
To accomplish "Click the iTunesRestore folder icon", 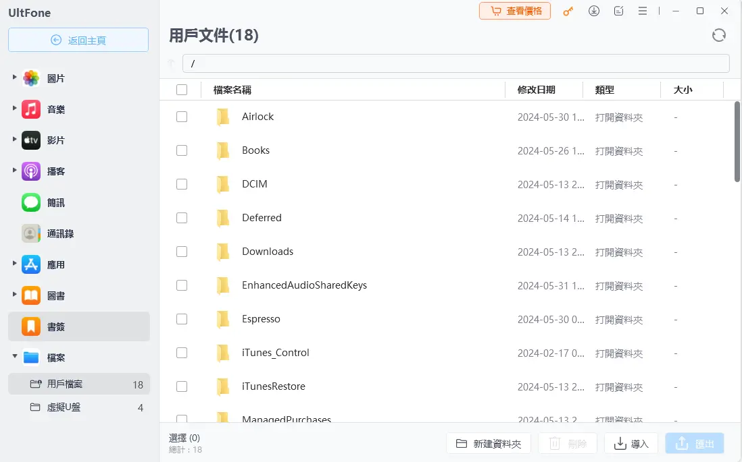I will click(223, 387).
